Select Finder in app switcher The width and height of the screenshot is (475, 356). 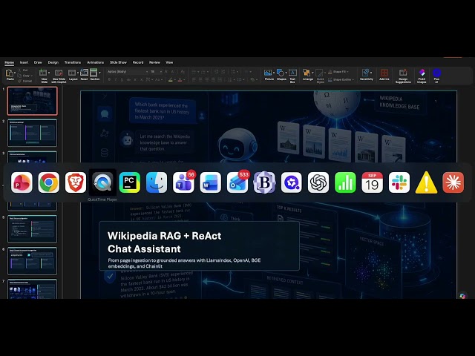(157, 182)
